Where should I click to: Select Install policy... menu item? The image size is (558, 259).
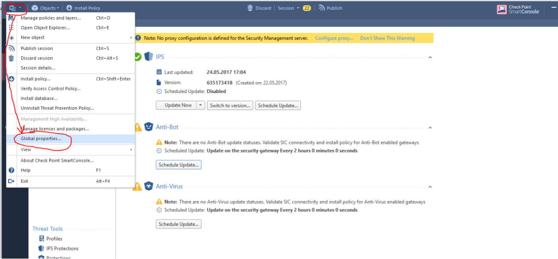click(x=71, y=79)
